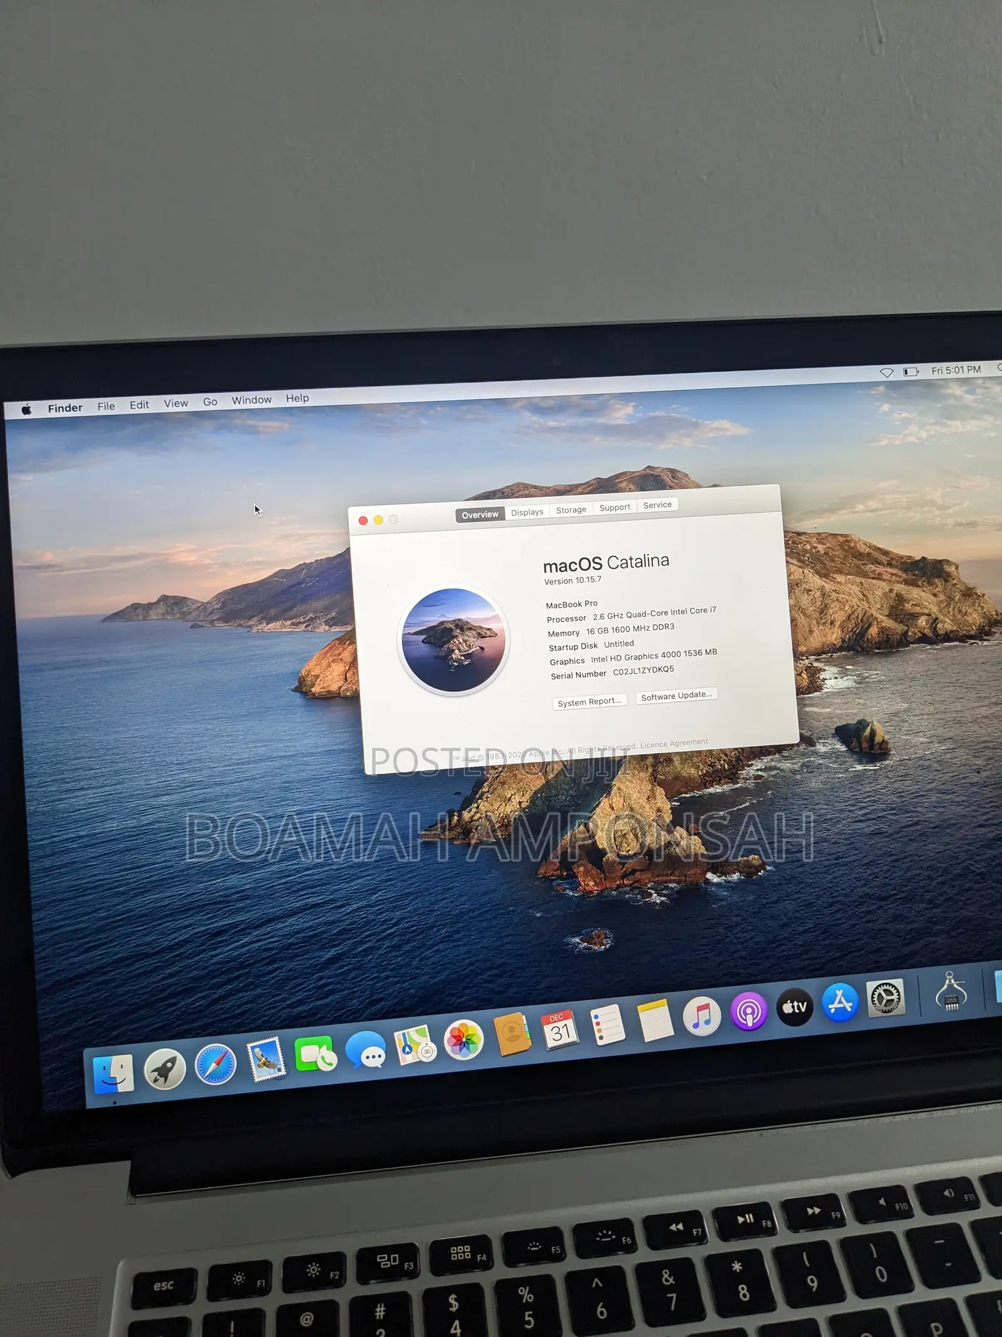Open Notes in the Dock
The height and width of the screenshot is (1337, 1002).
click(x=655, y=1020)
